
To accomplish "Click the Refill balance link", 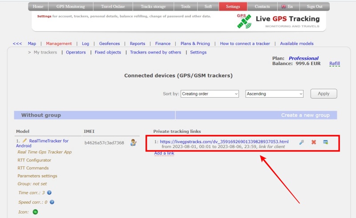I will [x=334, y=64].
